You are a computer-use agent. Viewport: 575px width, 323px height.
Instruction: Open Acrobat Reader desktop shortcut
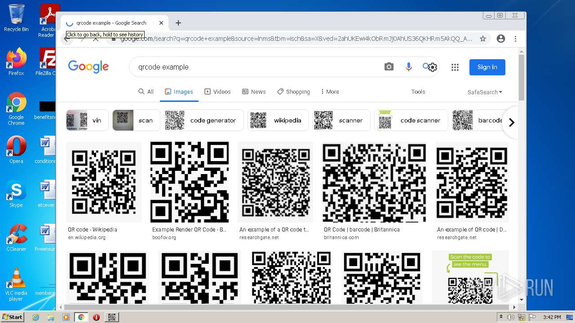[48, 20]
